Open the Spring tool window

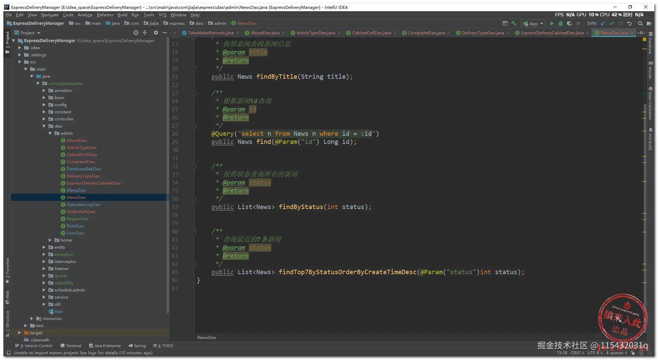tap(137, 346)
